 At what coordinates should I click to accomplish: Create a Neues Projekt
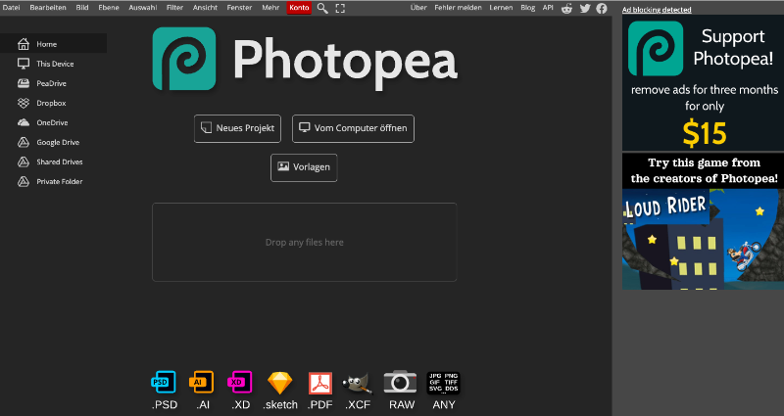(x=237, y=128)
